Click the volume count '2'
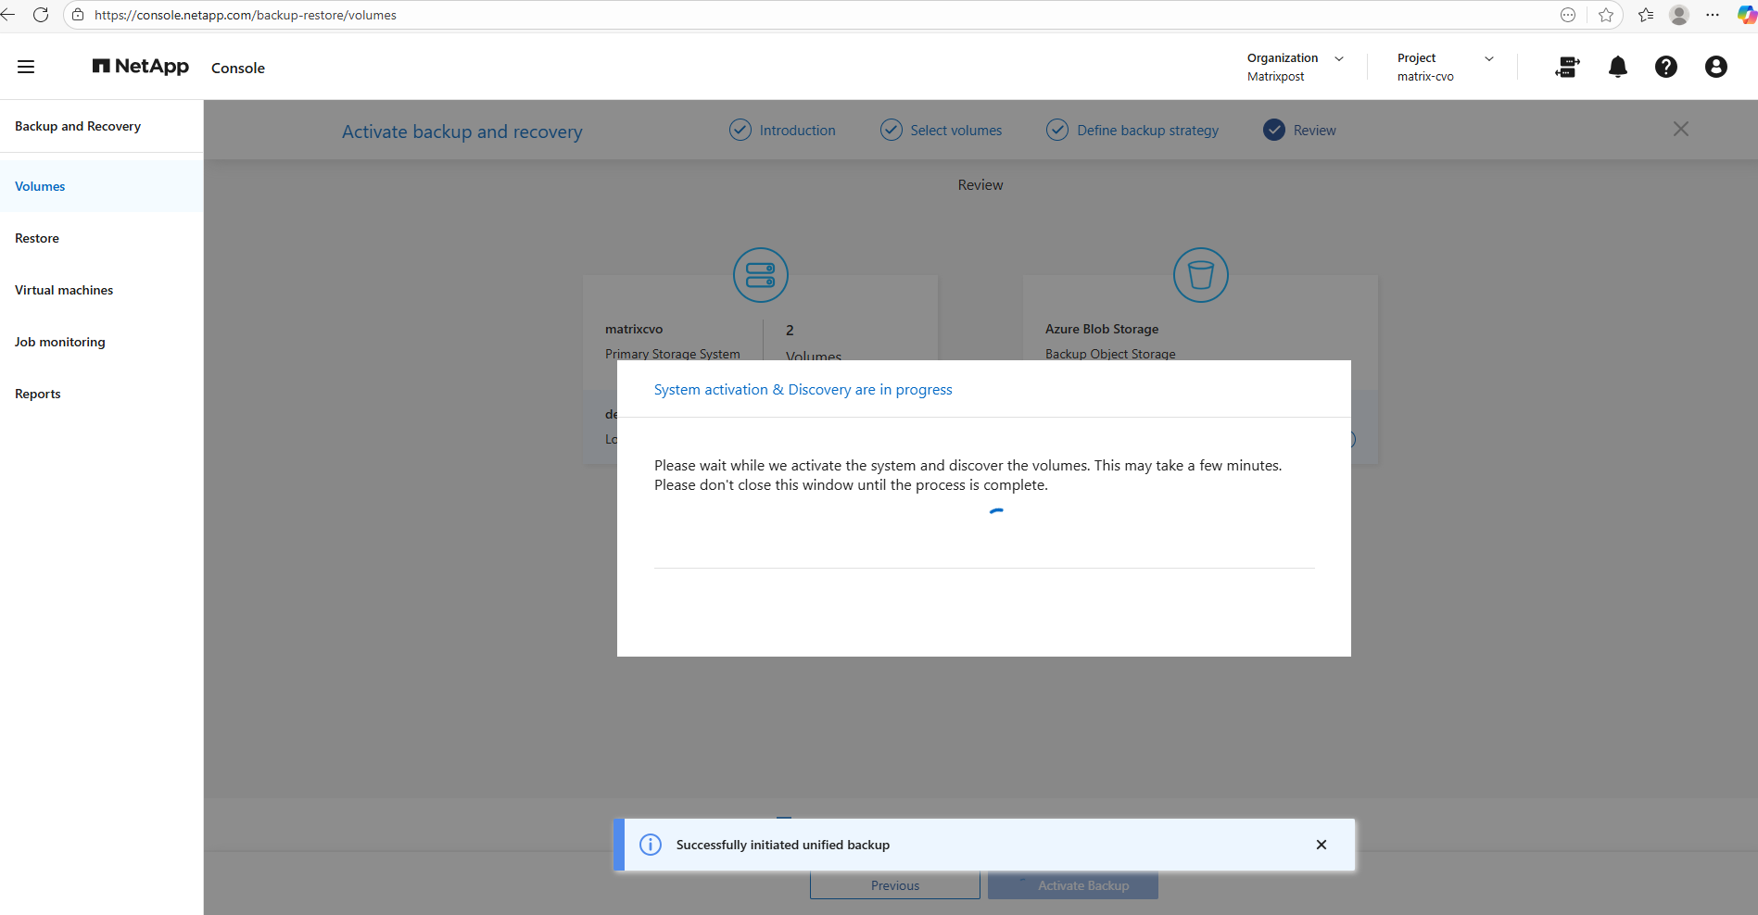 pyautogui.click(x=790, y=331)
